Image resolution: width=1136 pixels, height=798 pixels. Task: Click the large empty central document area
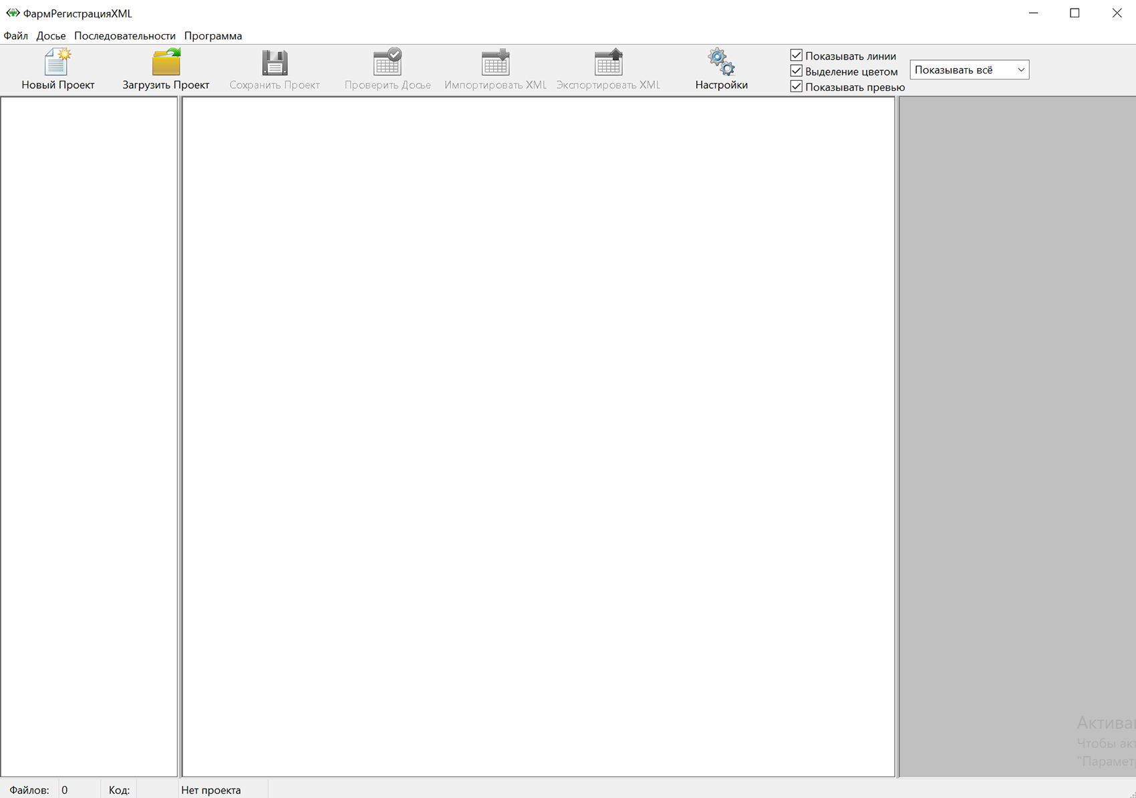tap(538, 434)
